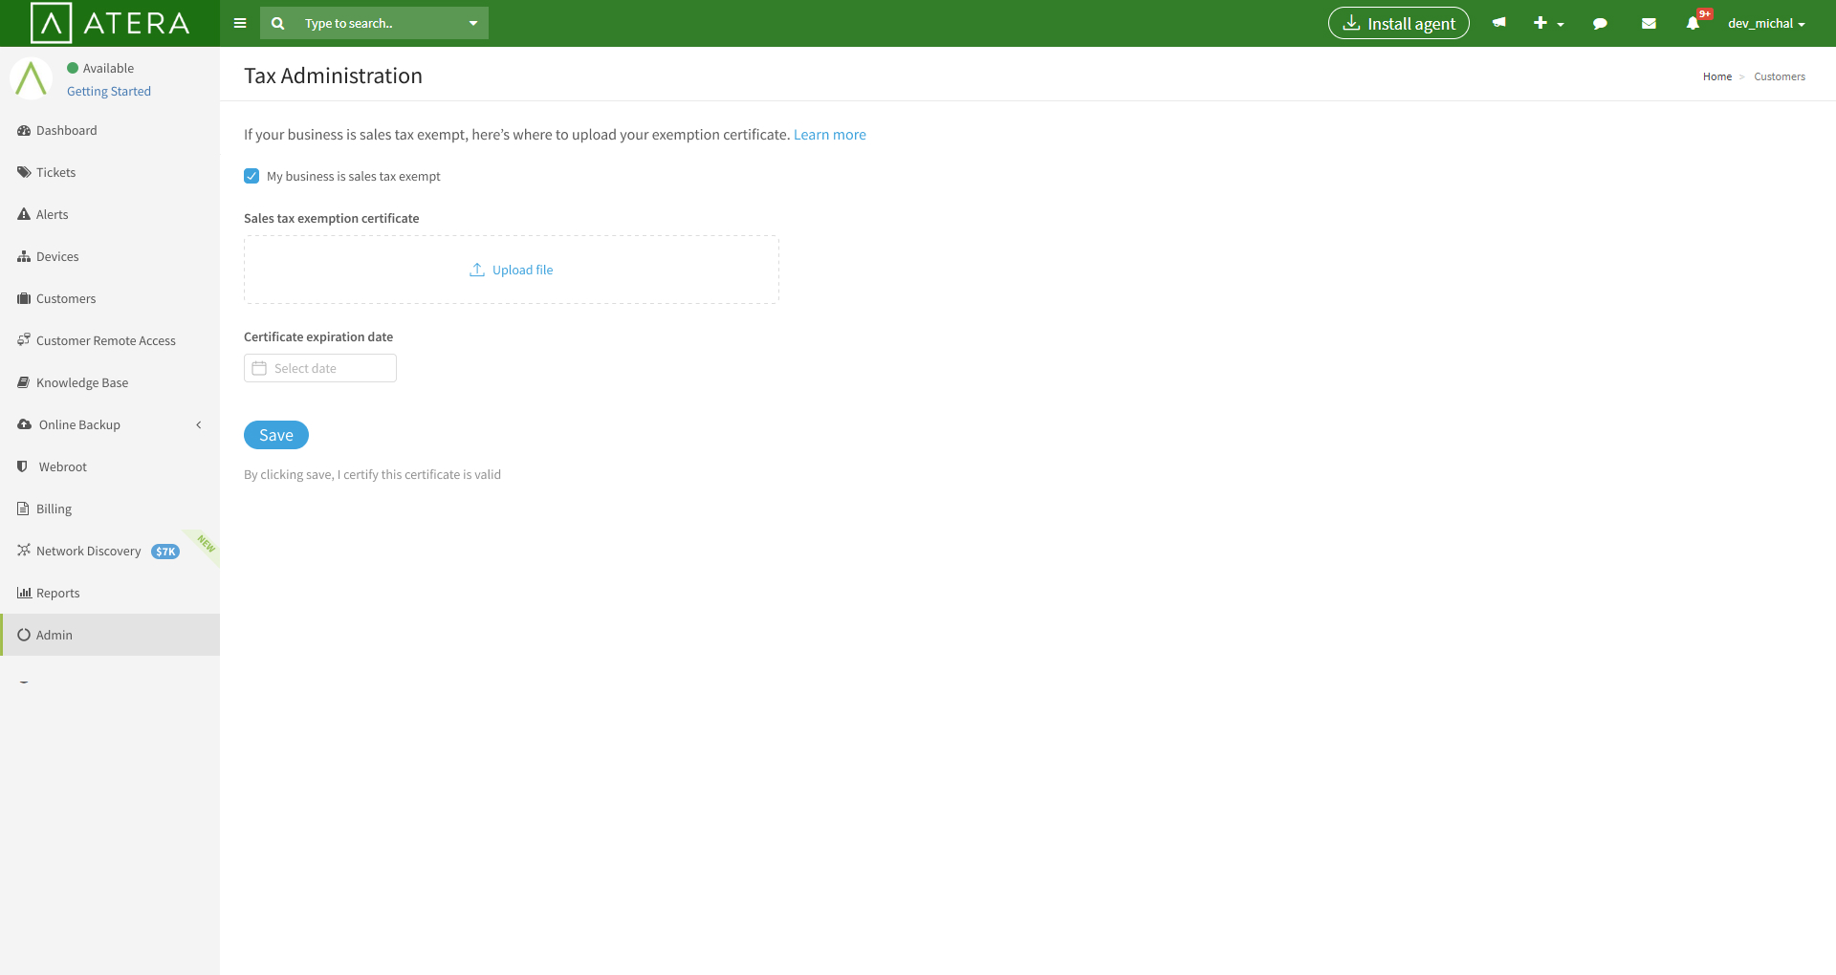The width and height of the screenshot is (1836, 975).
Task: Open Customers in sidebar
Action: 110,298
